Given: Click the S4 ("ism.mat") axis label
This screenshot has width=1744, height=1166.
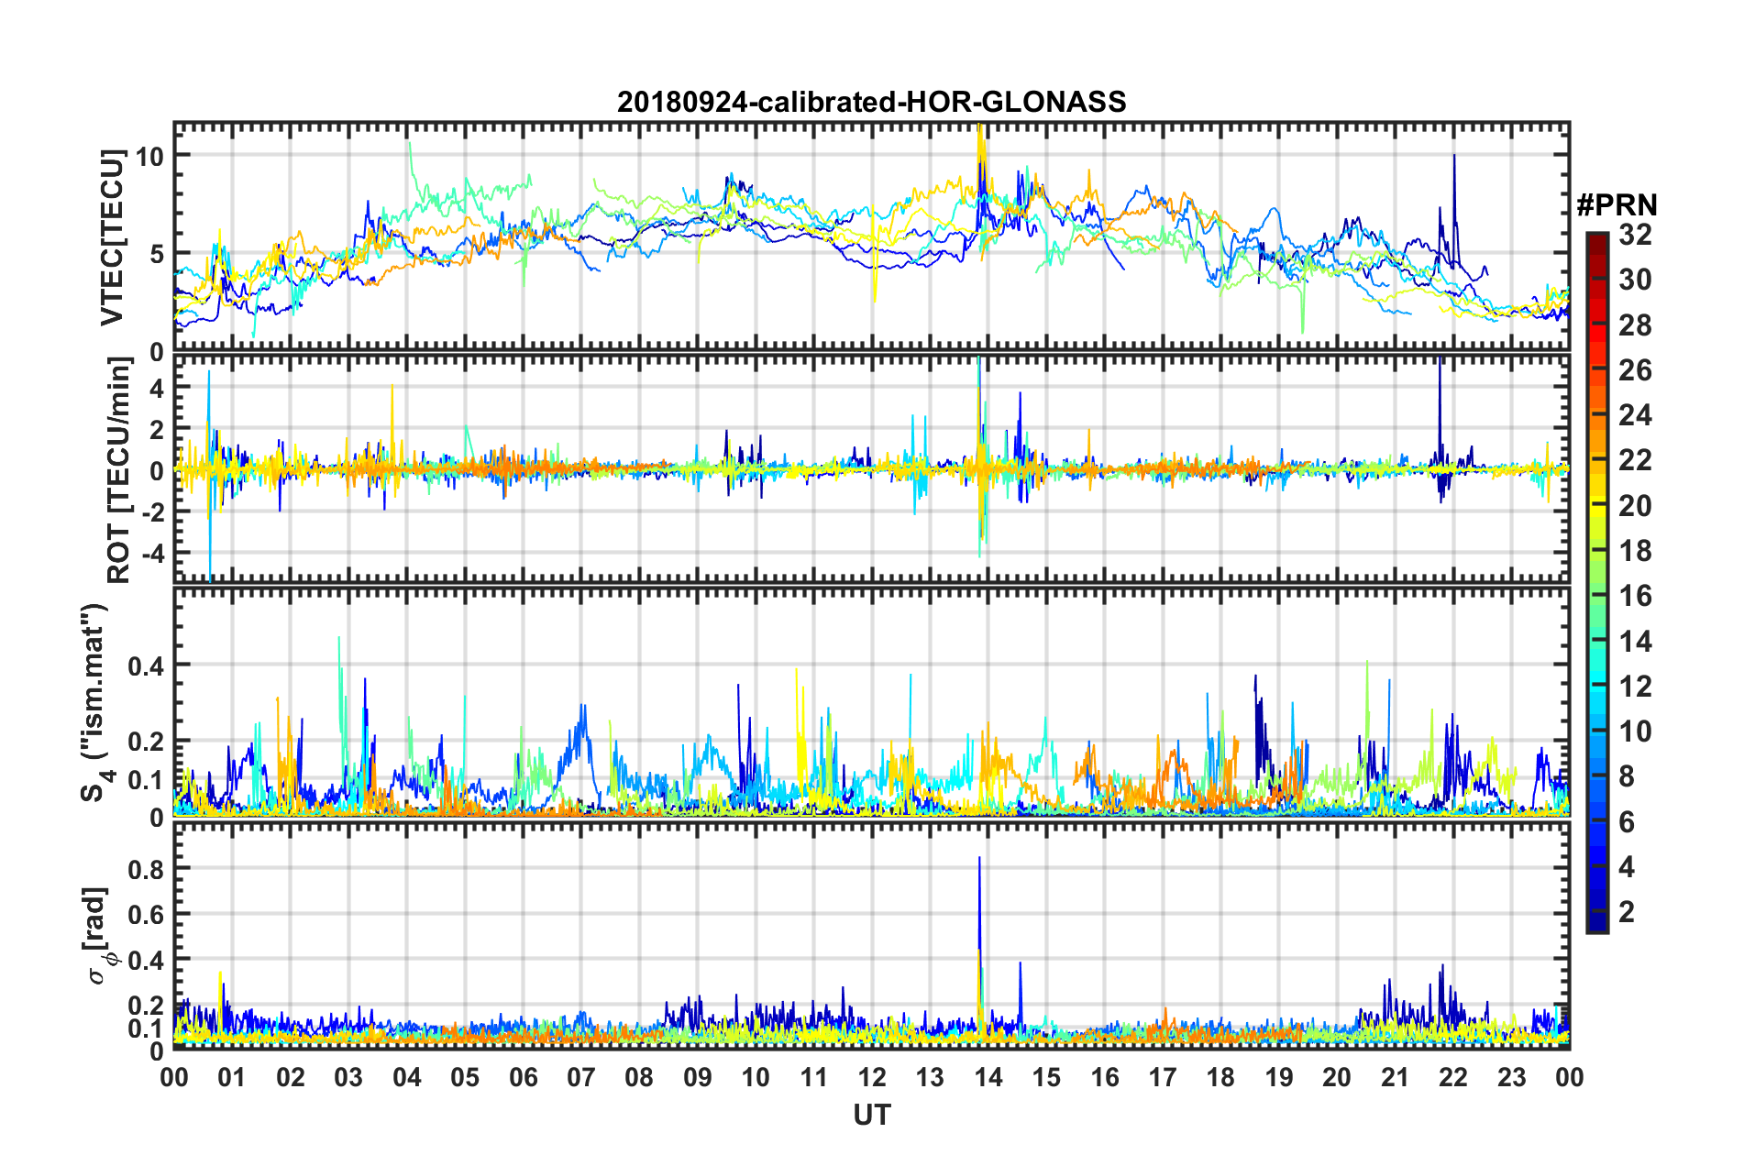Looking at the screenshot, I should (96, 701).
